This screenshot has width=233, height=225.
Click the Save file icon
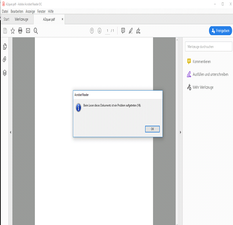[x=5, y=31]
